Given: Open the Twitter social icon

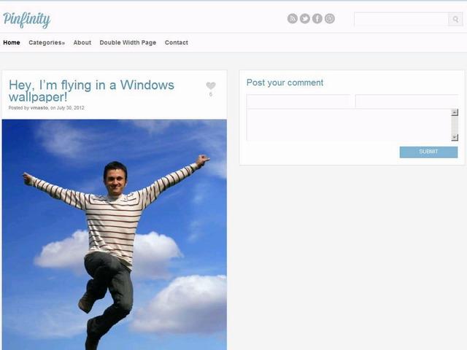Looking at the screenshot, I should tap(305, 19).
